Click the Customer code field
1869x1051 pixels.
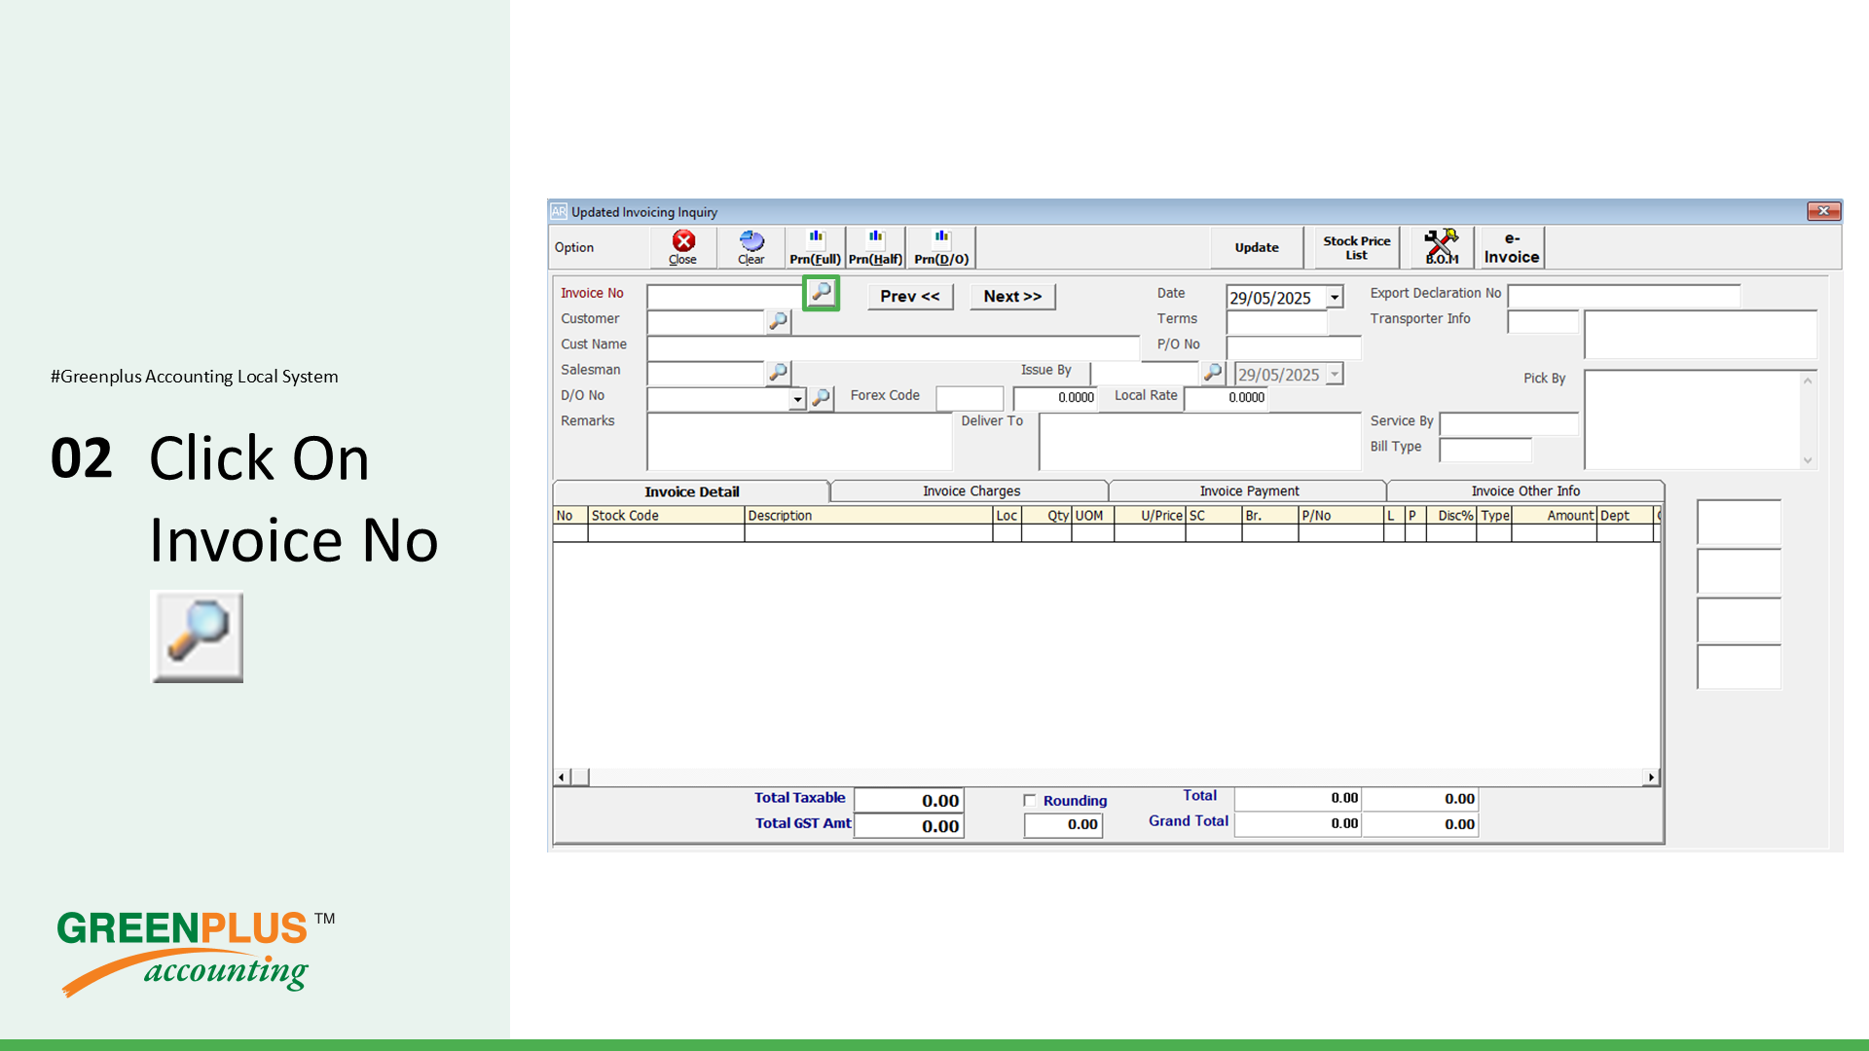[706, 321]
